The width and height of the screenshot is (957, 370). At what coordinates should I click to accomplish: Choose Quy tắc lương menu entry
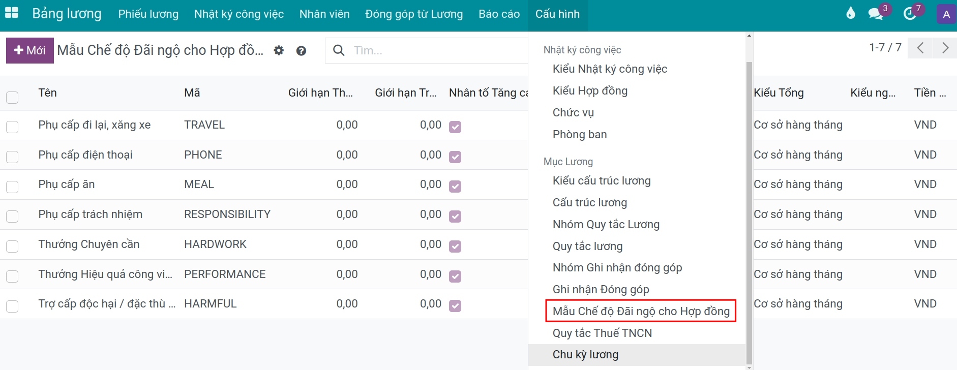pos(587,246)
